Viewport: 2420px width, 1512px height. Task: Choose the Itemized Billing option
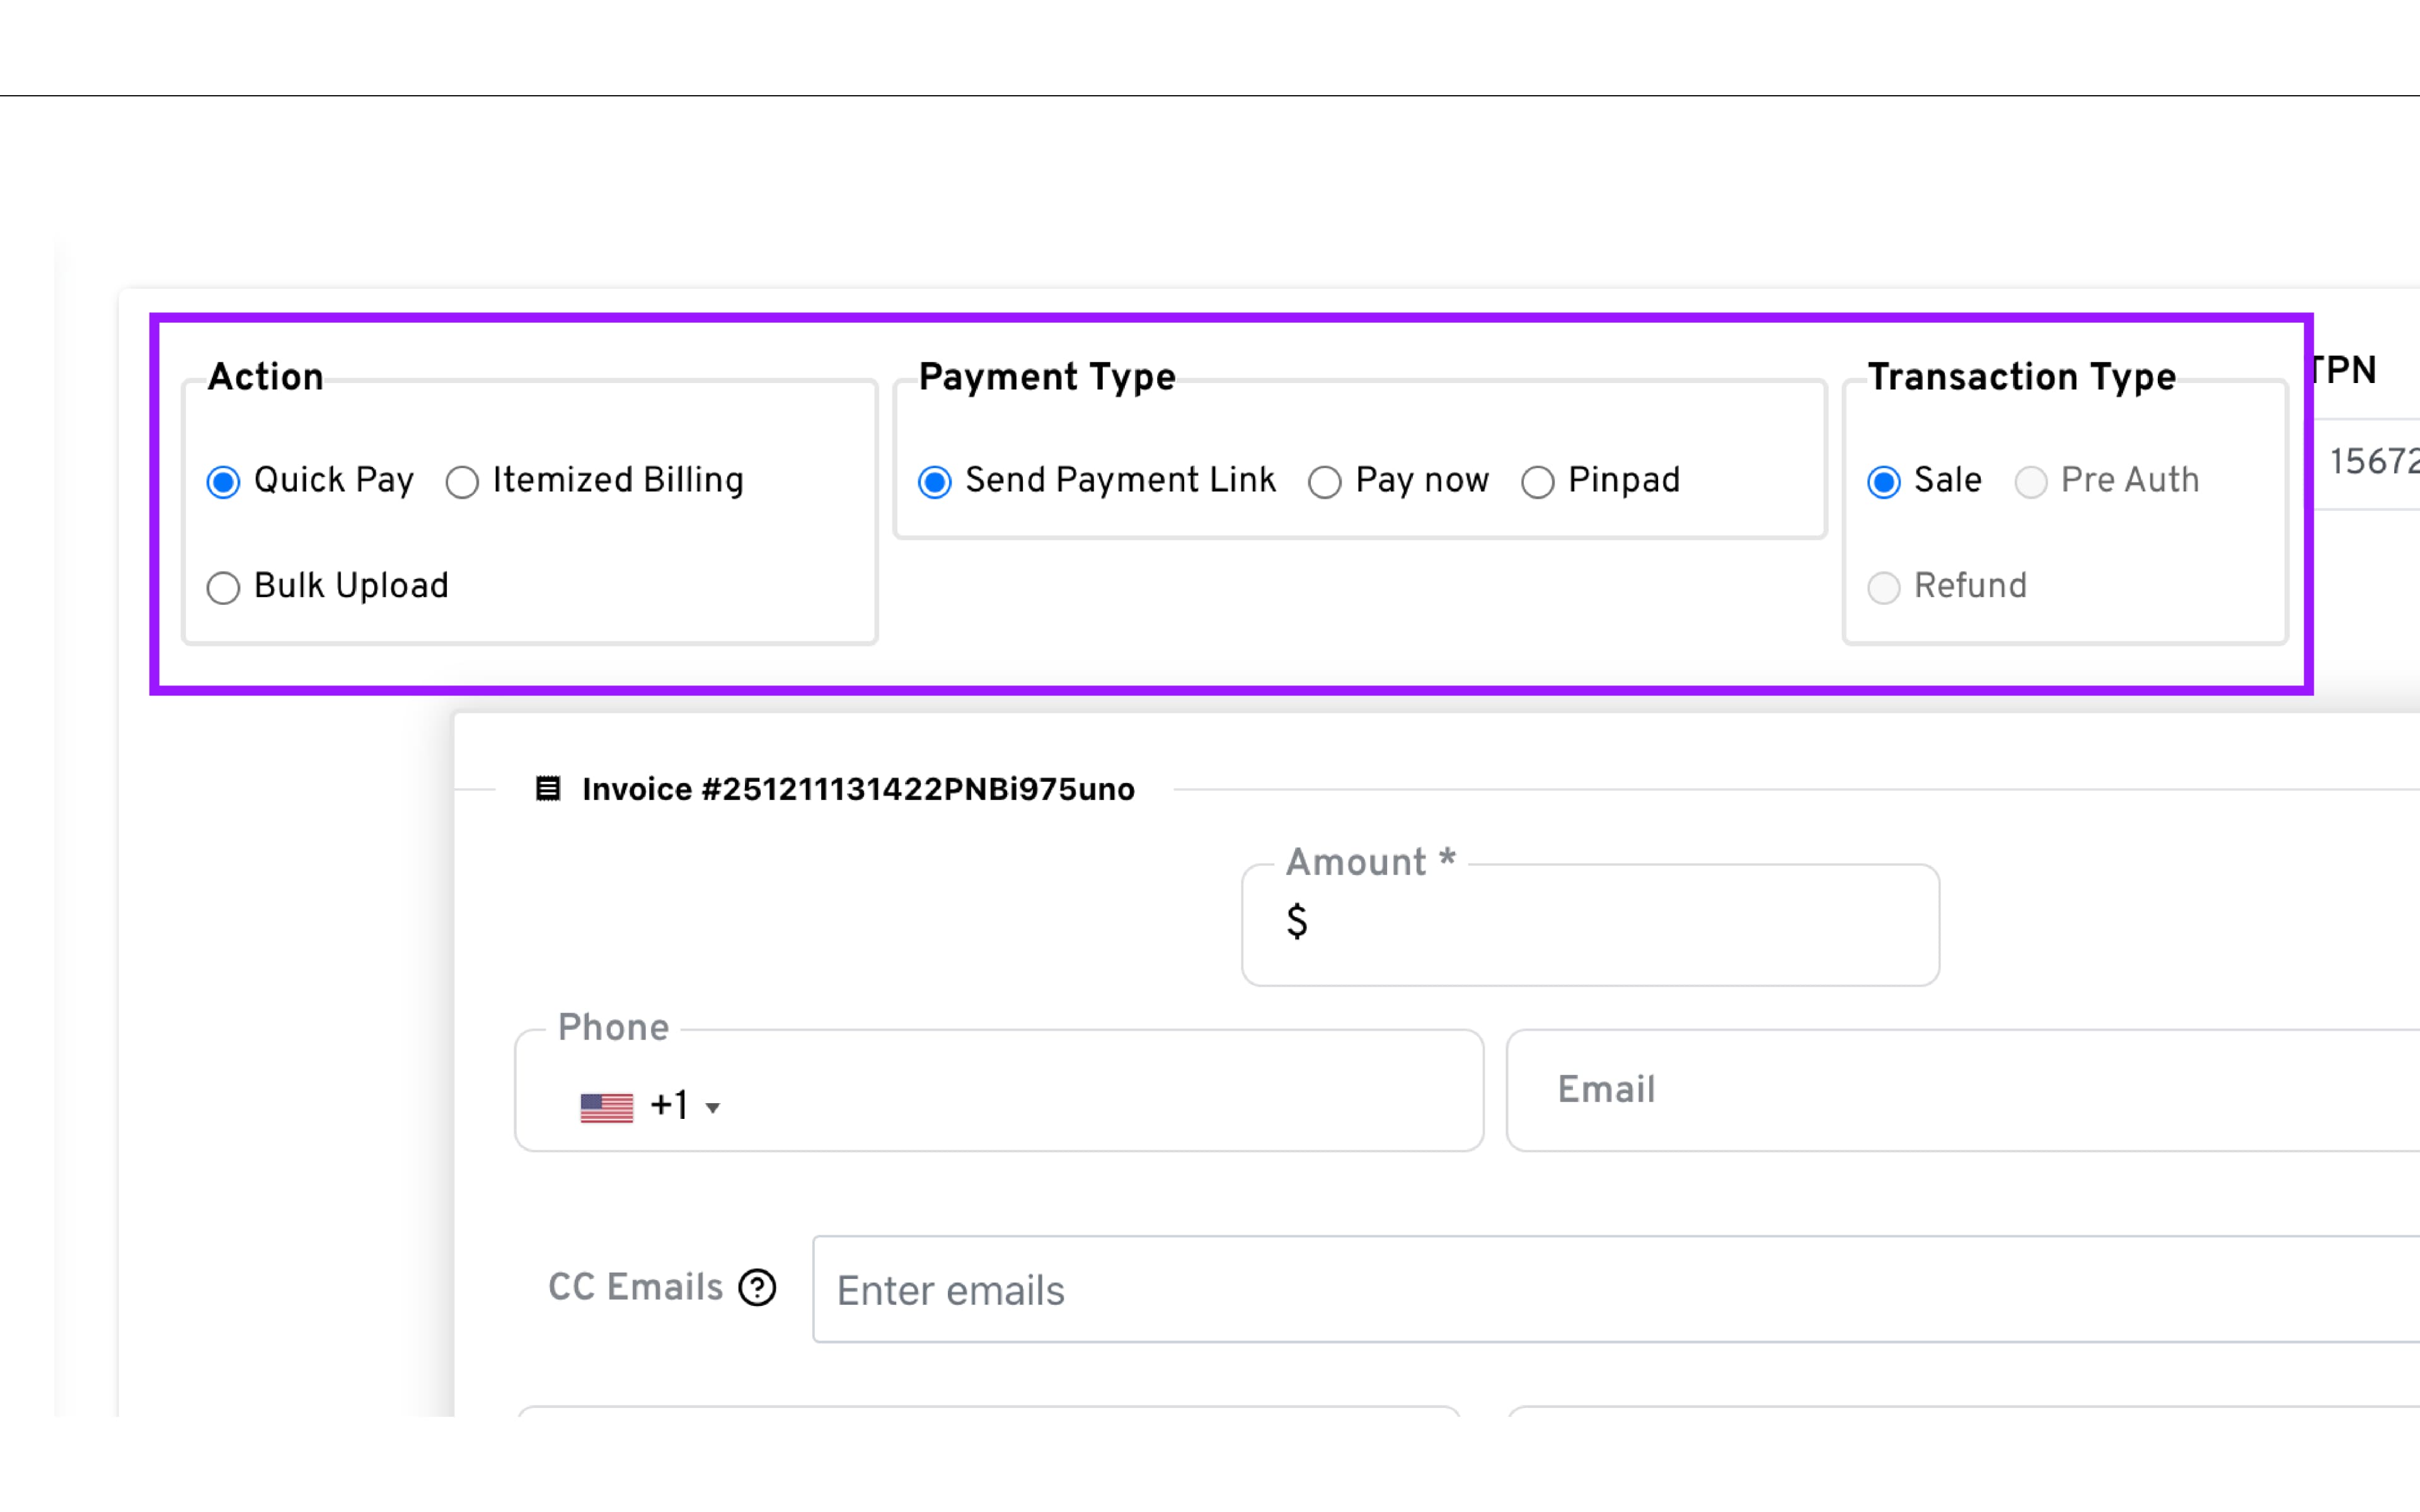(x=462, y=482)
